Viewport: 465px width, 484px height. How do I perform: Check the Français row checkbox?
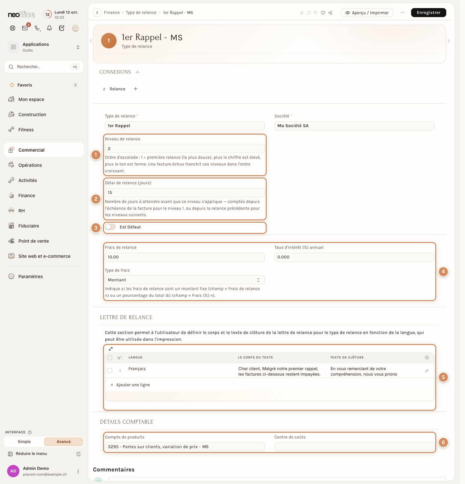click(x=110, y=370)
